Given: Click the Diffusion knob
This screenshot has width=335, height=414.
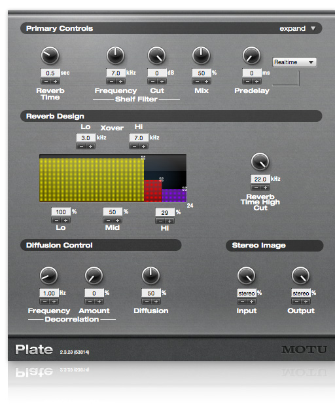Looking at the screenshot, I should 151,275.
